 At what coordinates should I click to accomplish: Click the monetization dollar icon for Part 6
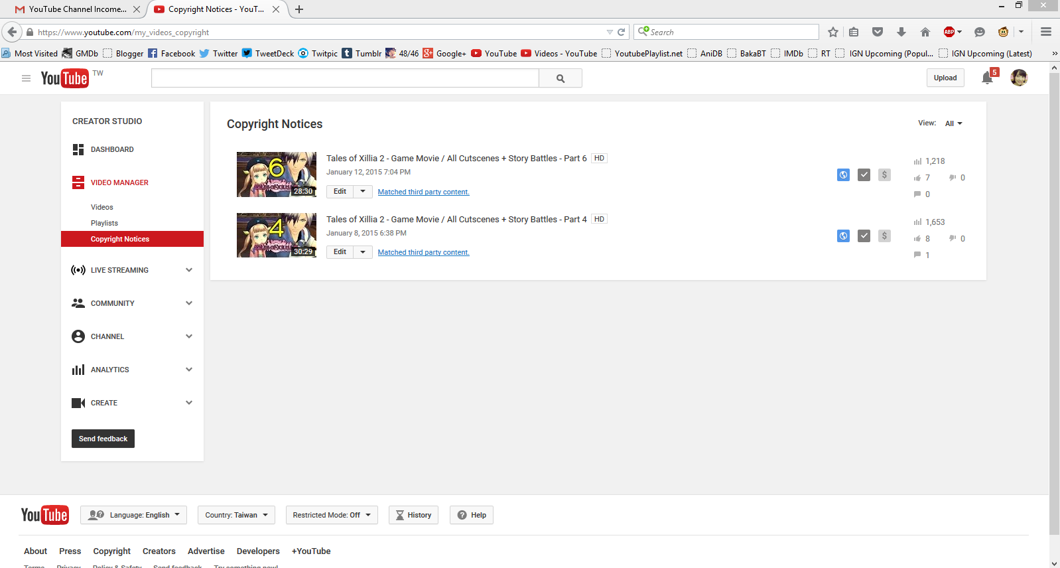pos(884,175)
